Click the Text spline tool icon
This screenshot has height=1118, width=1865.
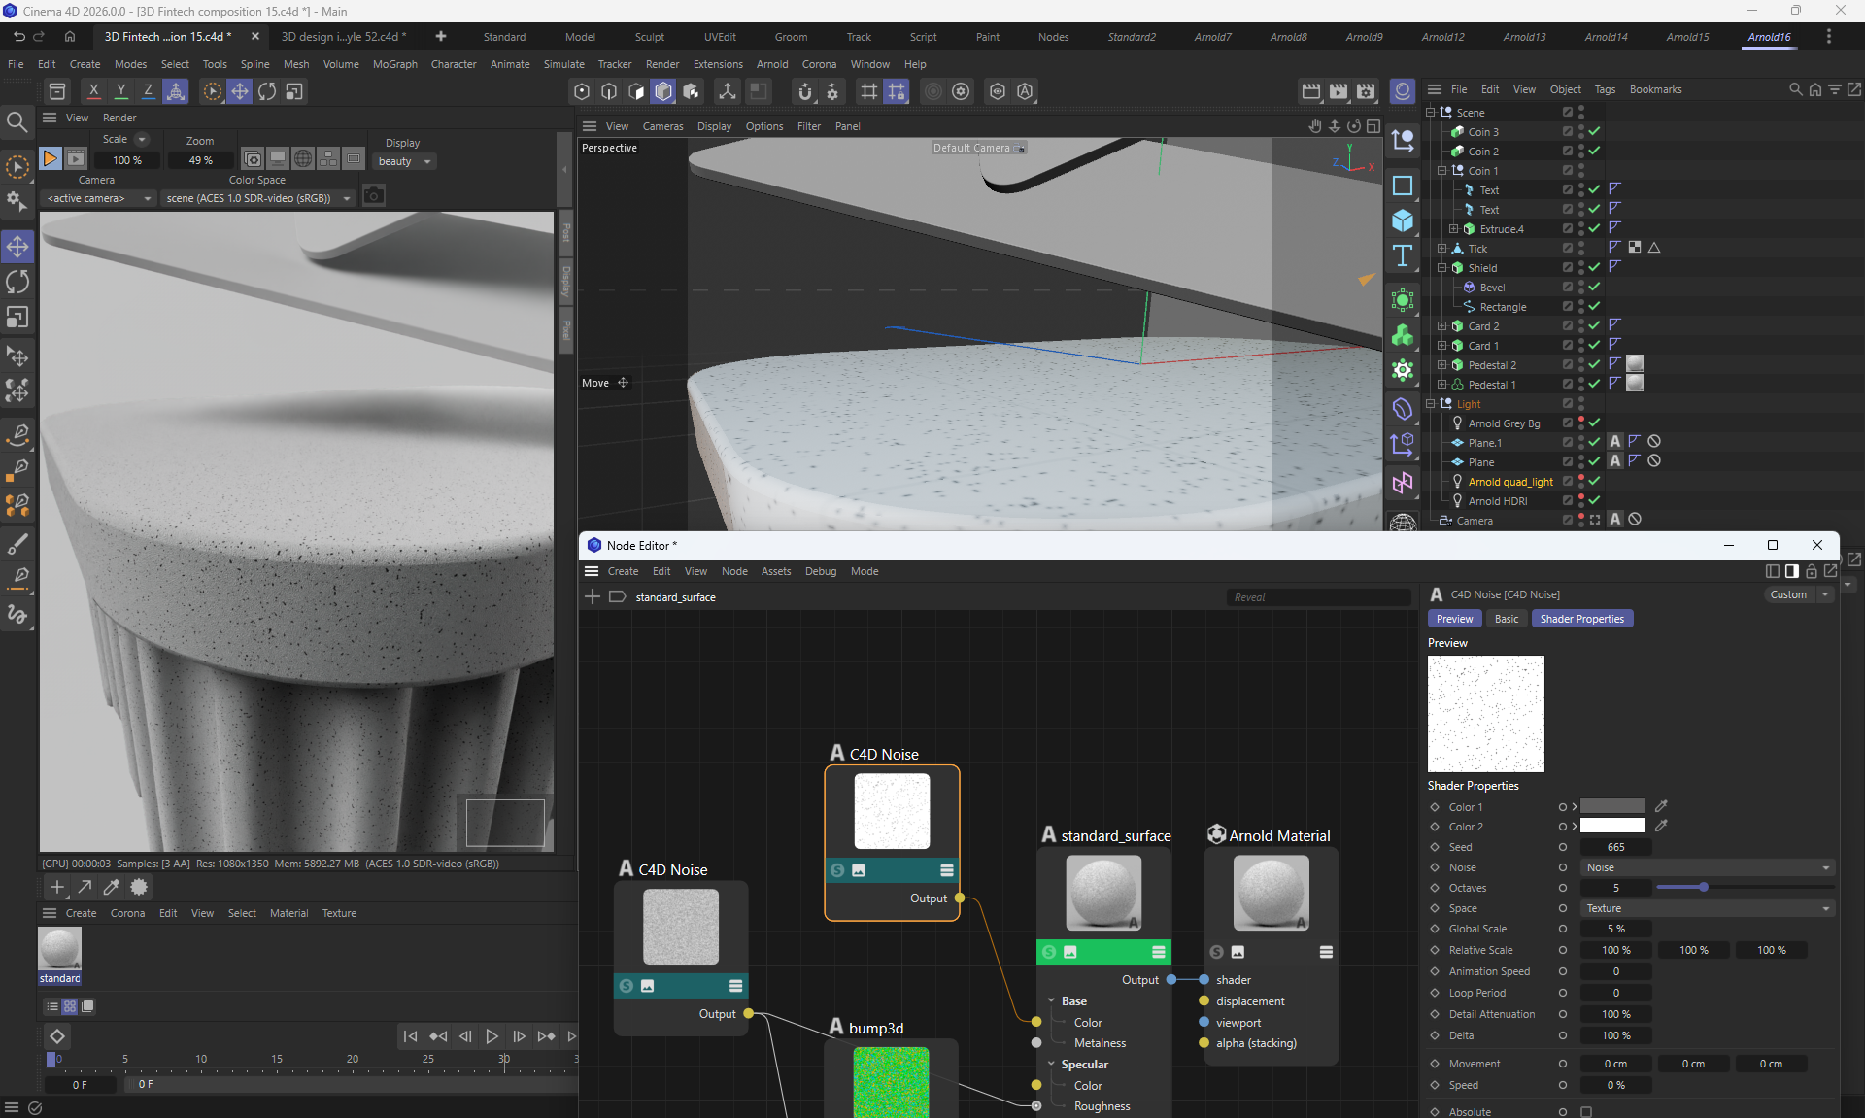coord(1403,256)
